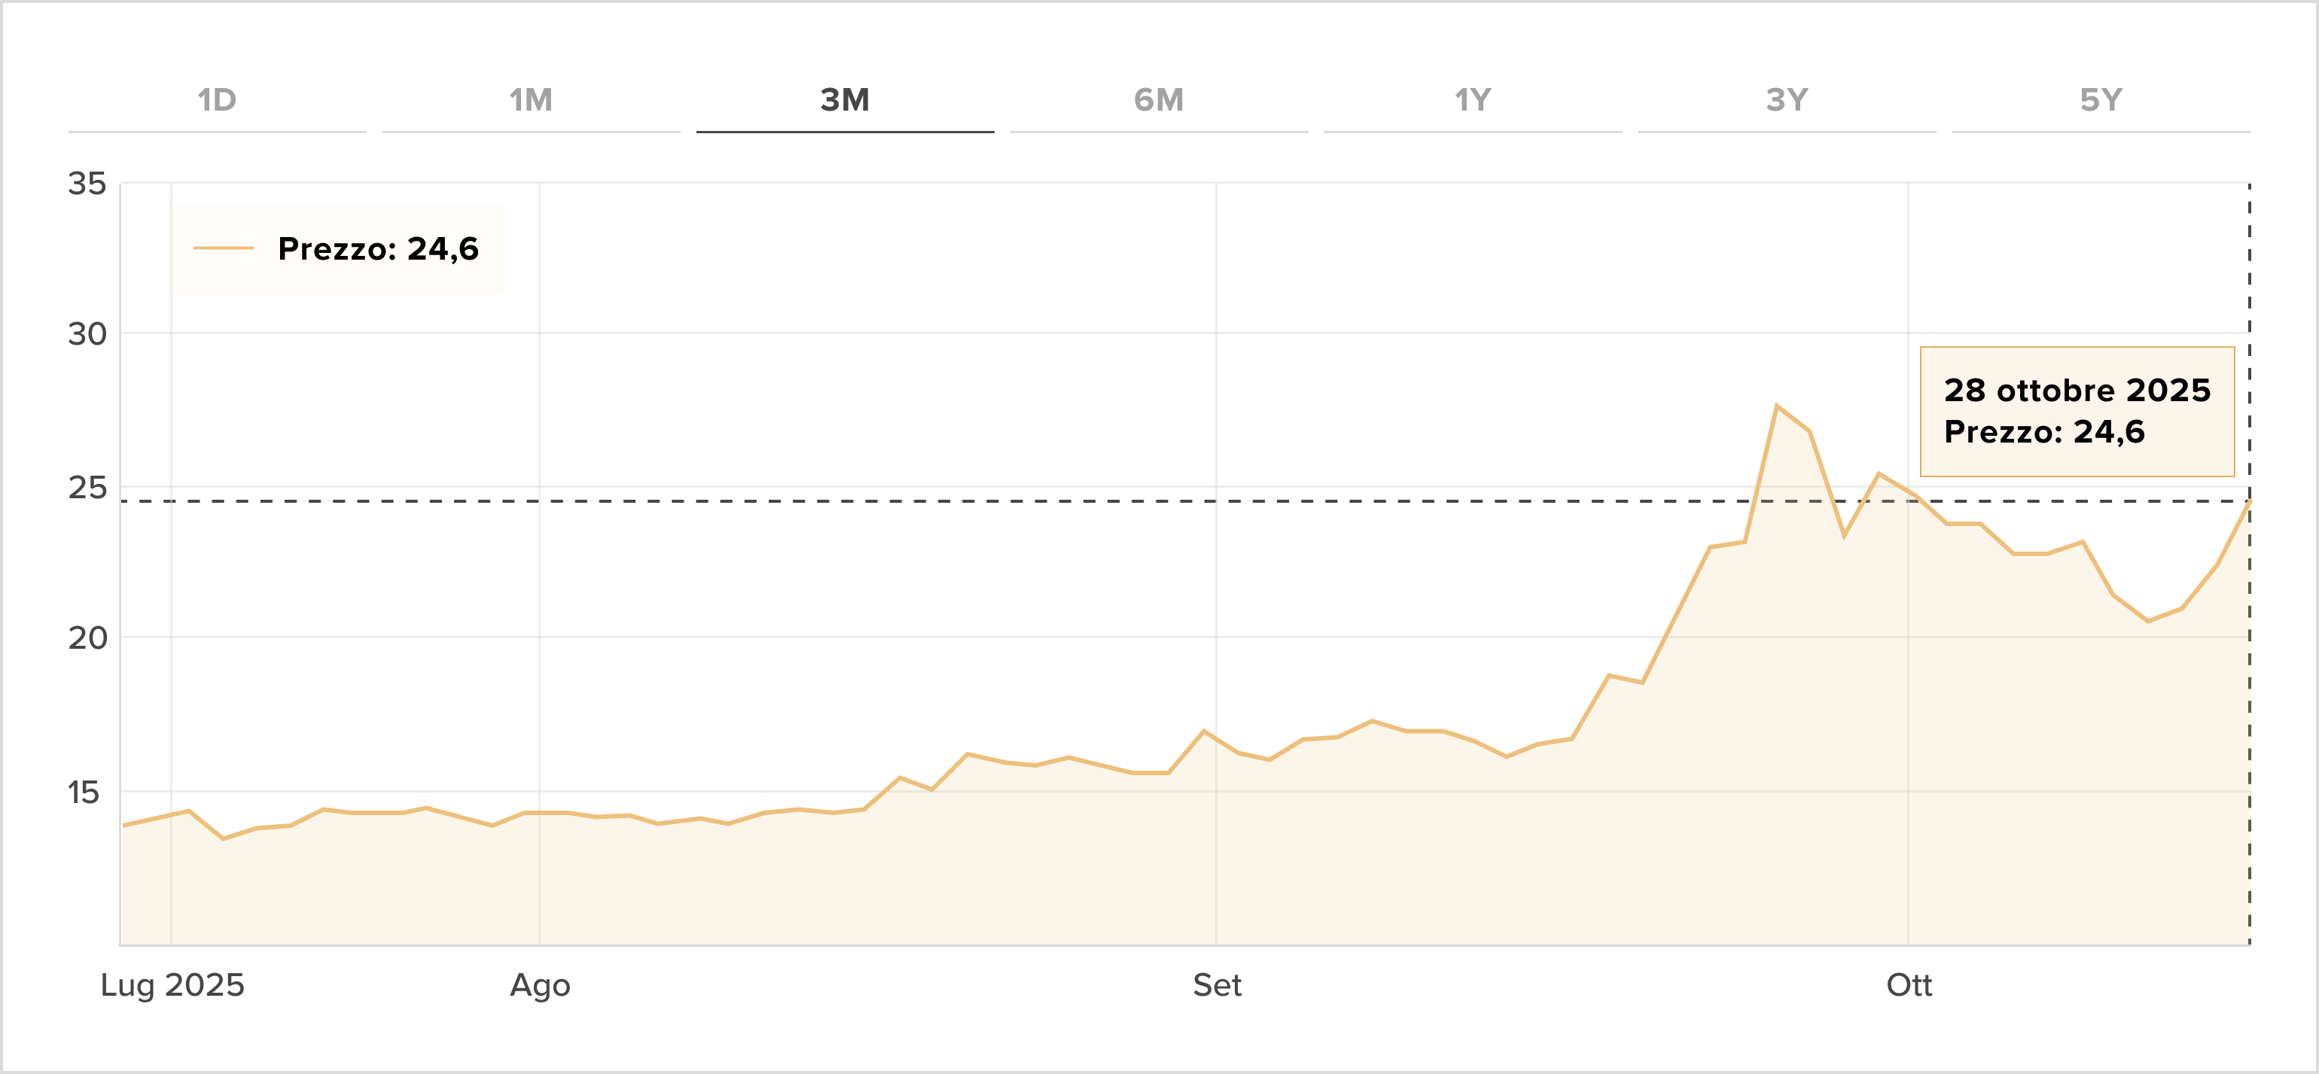Click the highest peak of the price line
This screenshot has height=1074, width=2319.
point(1776,406)
